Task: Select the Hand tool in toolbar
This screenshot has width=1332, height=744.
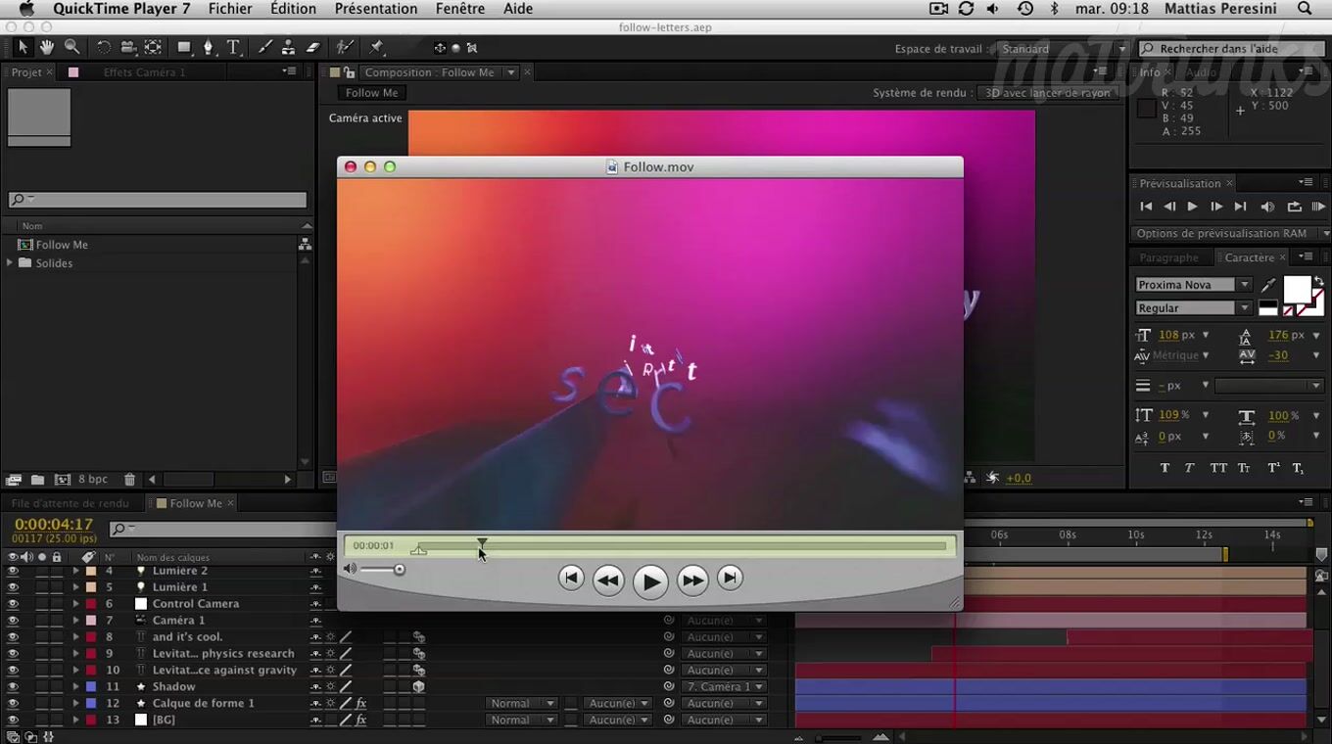Action: point(47,47)
